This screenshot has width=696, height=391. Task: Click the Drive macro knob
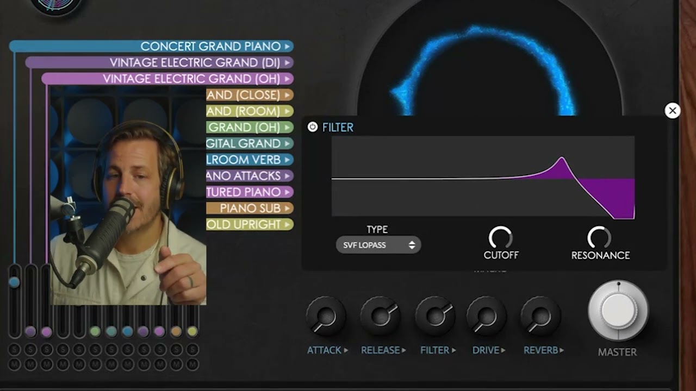486,316
